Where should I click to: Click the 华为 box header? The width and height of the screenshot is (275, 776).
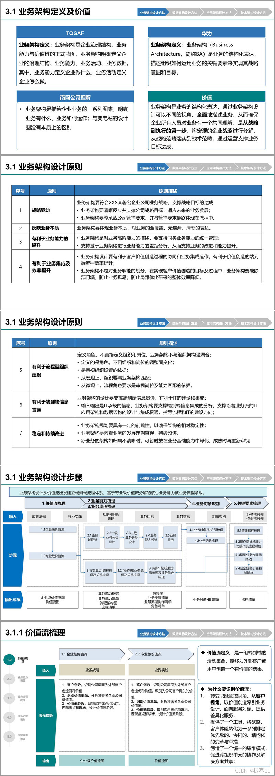click(x=207, y=33)
